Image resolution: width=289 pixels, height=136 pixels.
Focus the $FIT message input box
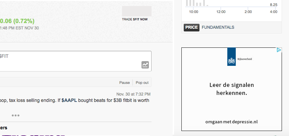point(75,61)
